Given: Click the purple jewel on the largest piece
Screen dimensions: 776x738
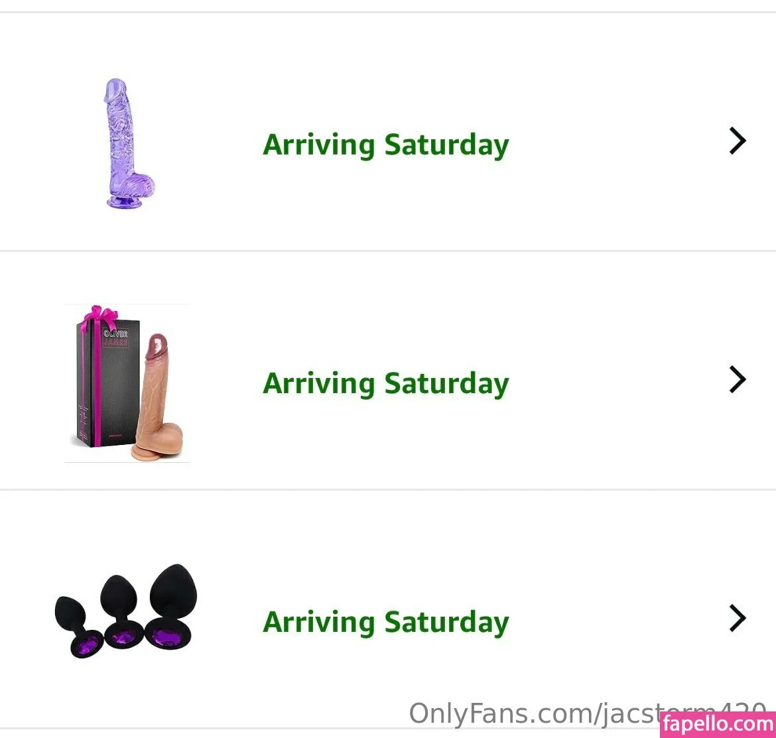Looking at the screenshot, I should 169,639.
